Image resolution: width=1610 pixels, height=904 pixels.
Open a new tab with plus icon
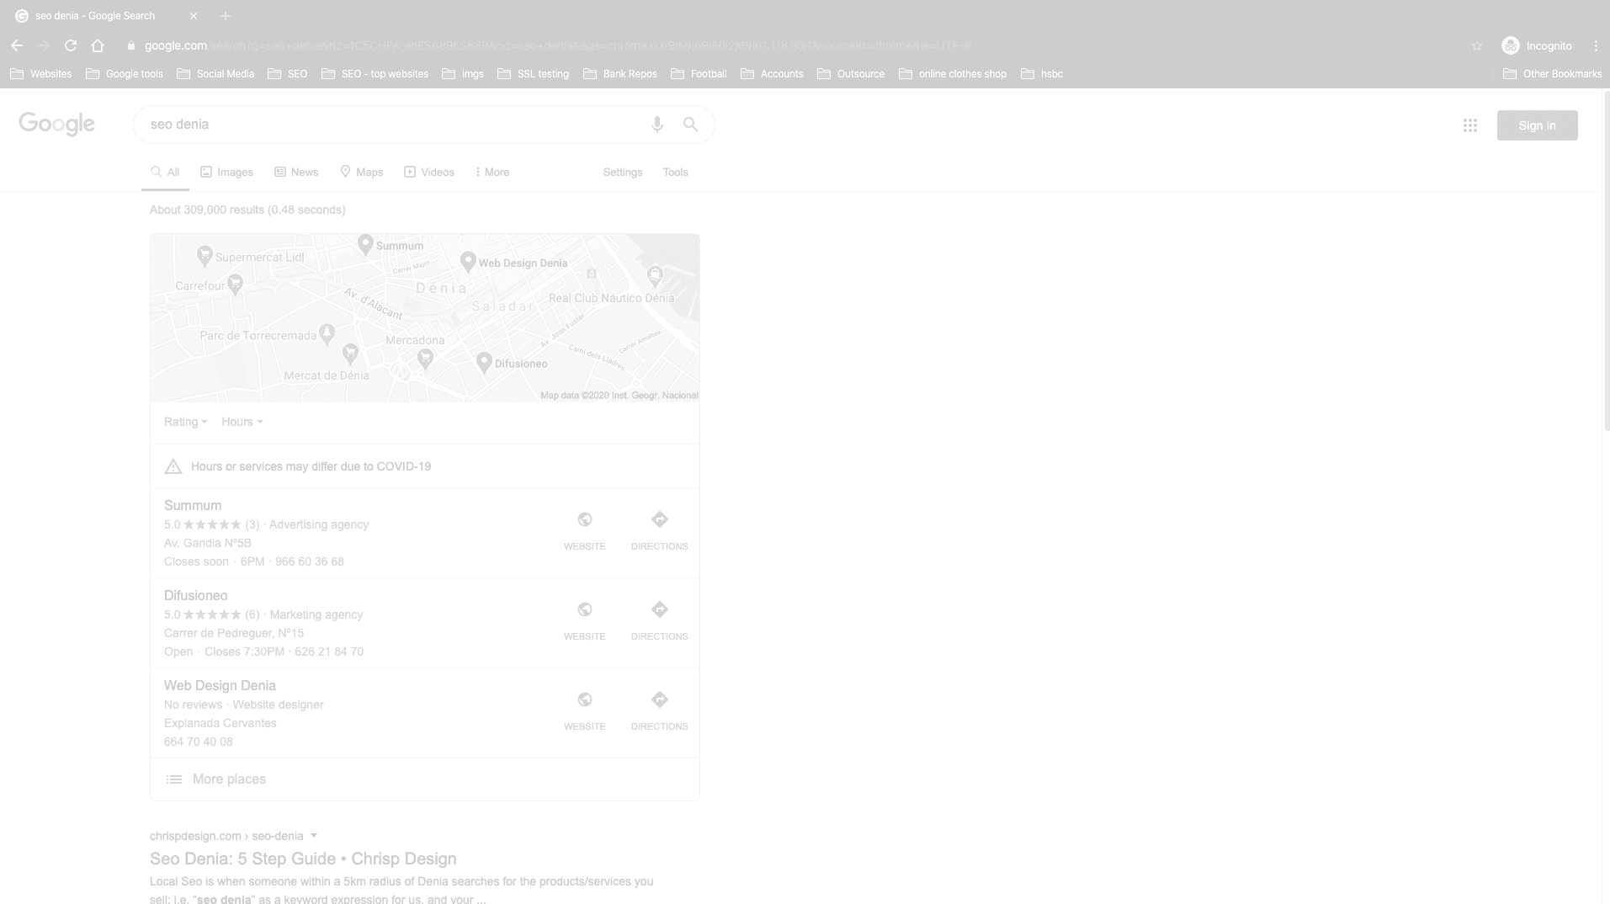click(x=226, y=16)
